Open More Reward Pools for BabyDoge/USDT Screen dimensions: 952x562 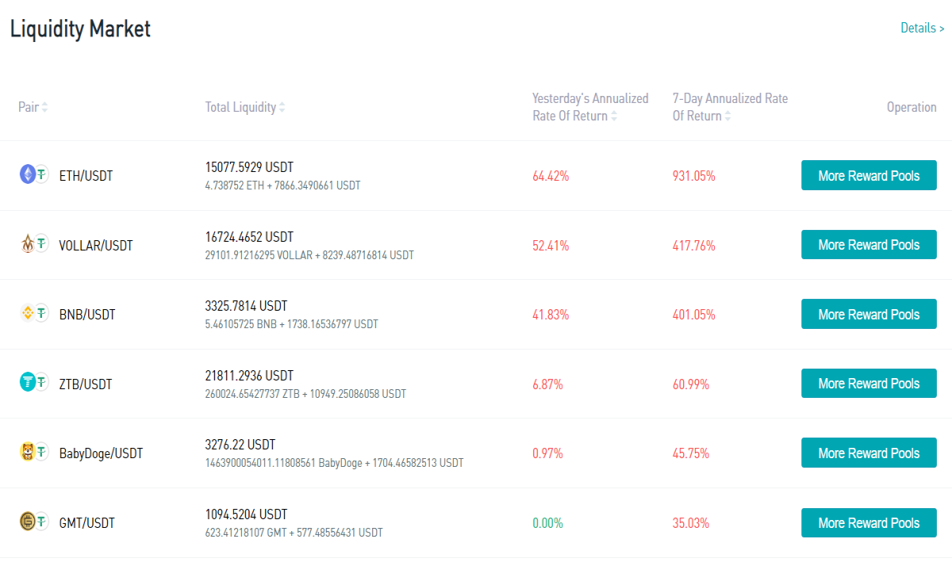[x=869, y=453]
